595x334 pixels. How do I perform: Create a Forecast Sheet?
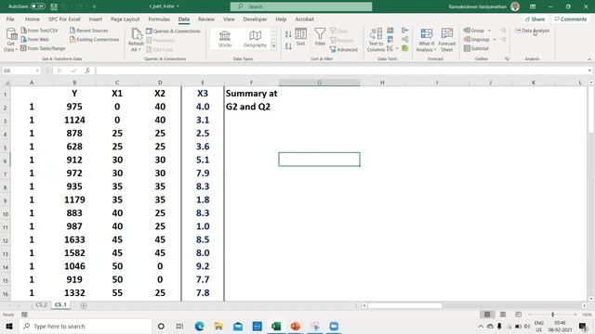click(x=447, y=40)
